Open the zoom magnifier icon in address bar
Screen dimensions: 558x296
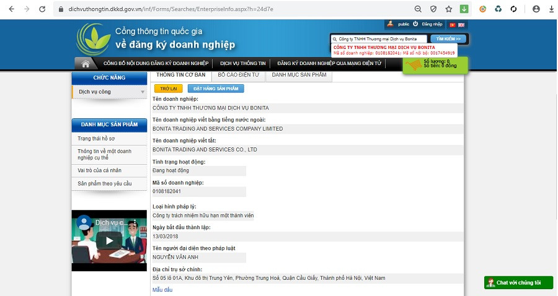(418, 9)
